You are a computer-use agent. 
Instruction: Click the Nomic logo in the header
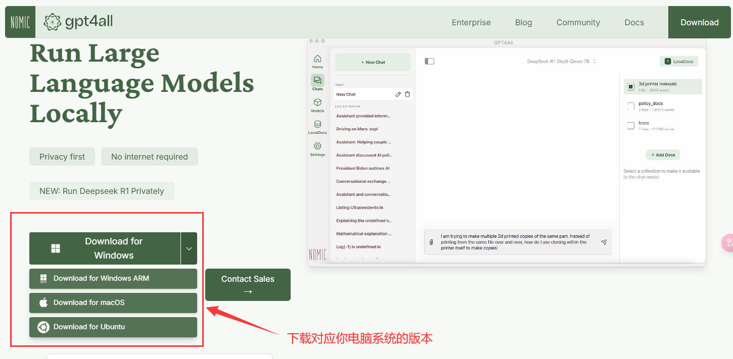click(20, 22)
